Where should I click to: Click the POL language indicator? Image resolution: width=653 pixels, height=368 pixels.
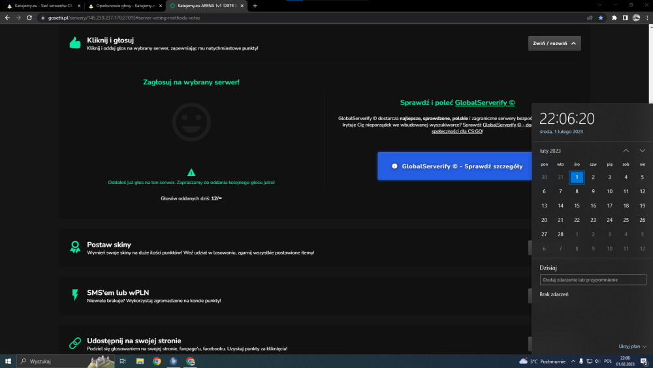click(x=607, y=361)
